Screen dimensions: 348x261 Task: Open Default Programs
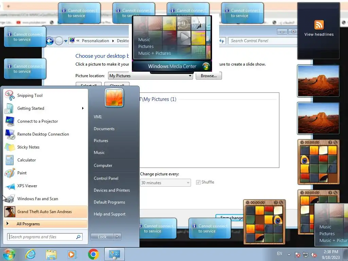tap(109, 202)
